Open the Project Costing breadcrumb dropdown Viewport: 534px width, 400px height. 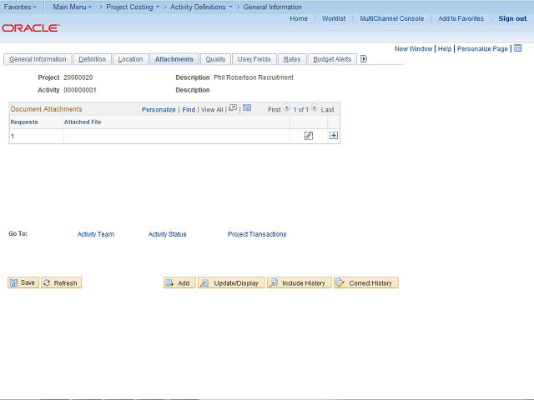click(x=133, y=7)
